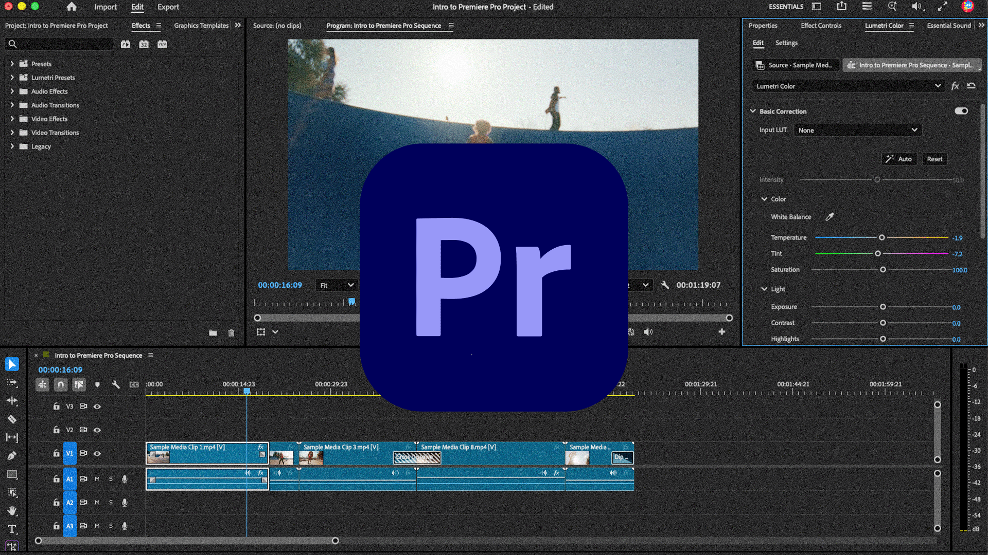This screenshot has height=555, width=988.
Task: Click the Home icon in top bar
Action: (72, 7)
